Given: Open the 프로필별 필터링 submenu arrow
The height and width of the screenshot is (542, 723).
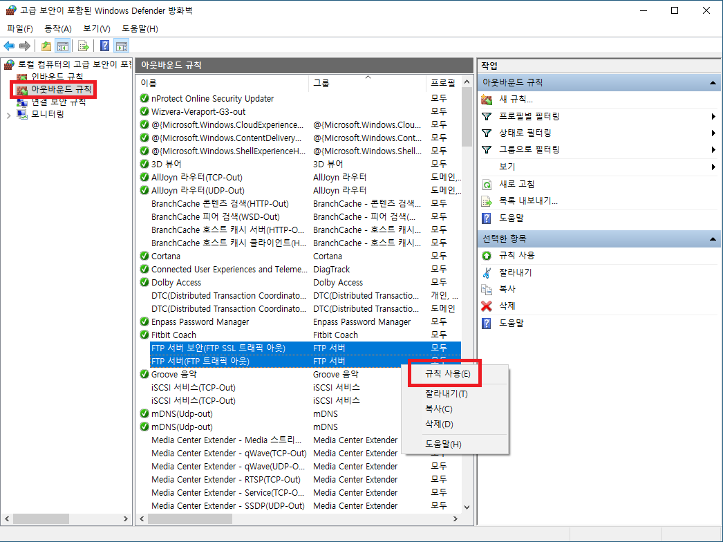Looking at the screenshot, I should [714, 116].
